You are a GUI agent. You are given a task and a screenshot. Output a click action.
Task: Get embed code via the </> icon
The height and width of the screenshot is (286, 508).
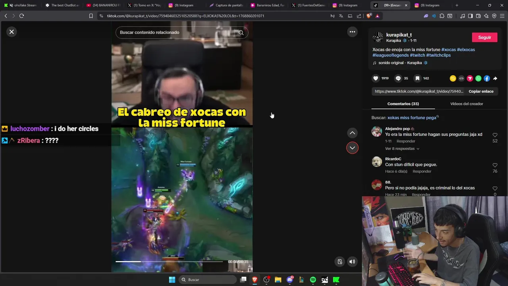coord(461,78)
